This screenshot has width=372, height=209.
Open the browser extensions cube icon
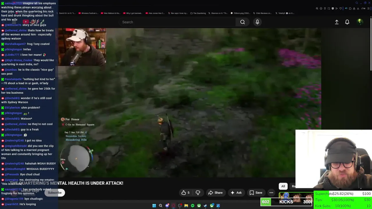tap(350, 8)
